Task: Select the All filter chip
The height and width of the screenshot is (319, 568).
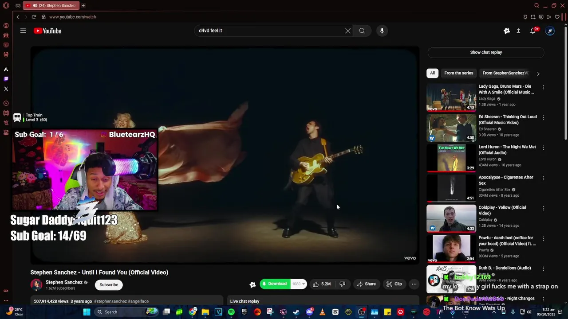Action: [x=432, y=73]
